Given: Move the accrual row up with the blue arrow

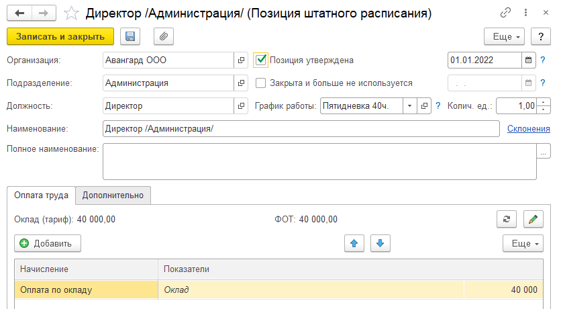Looking at the screenshot, I should tap(353, 243).
